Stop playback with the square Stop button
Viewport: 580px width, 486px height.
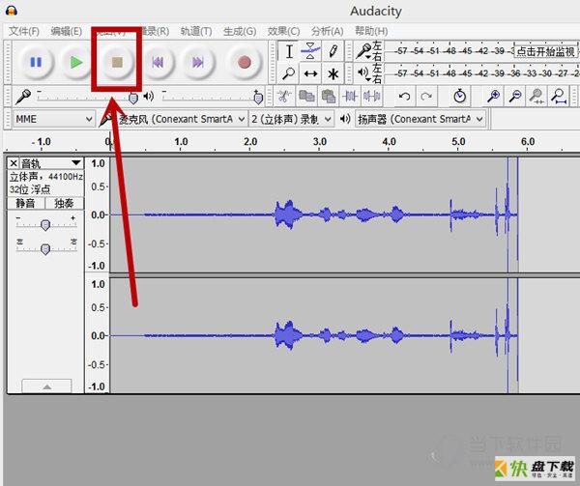click(x=117, y=62)
